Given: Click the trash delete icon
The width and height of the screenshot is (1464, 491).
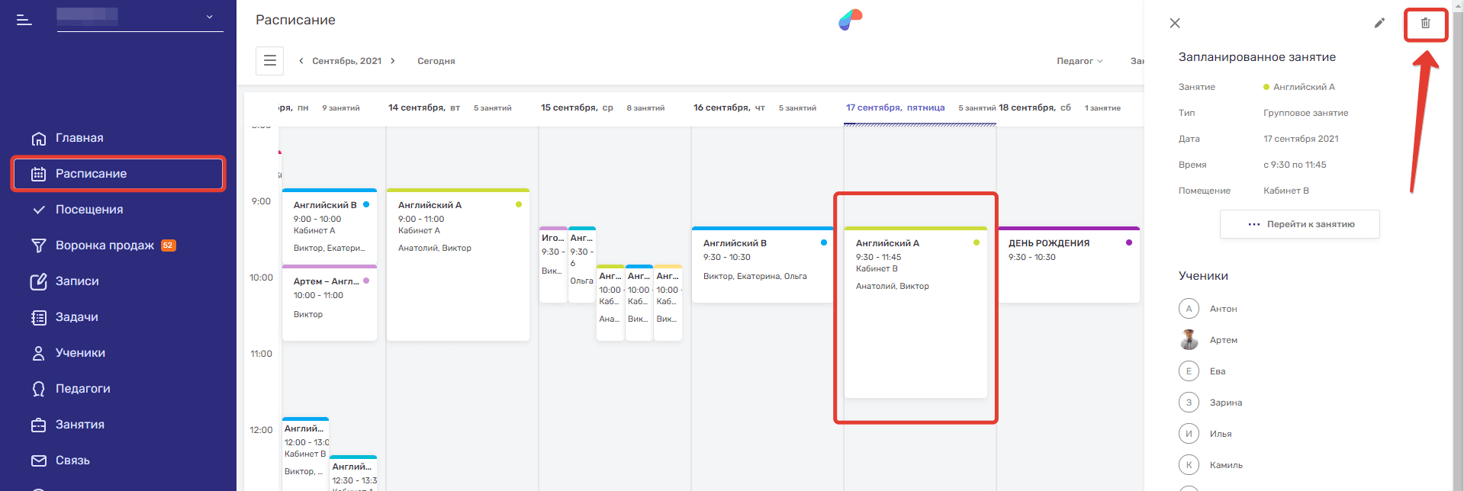Looking at the screenshot, I should [1425, 23].
